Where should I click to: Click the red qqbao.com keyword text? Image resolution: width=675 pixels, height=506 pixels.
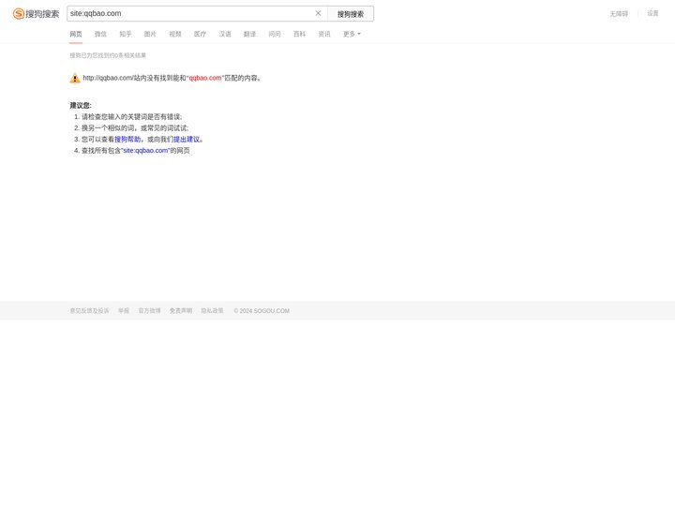point(205,78)
